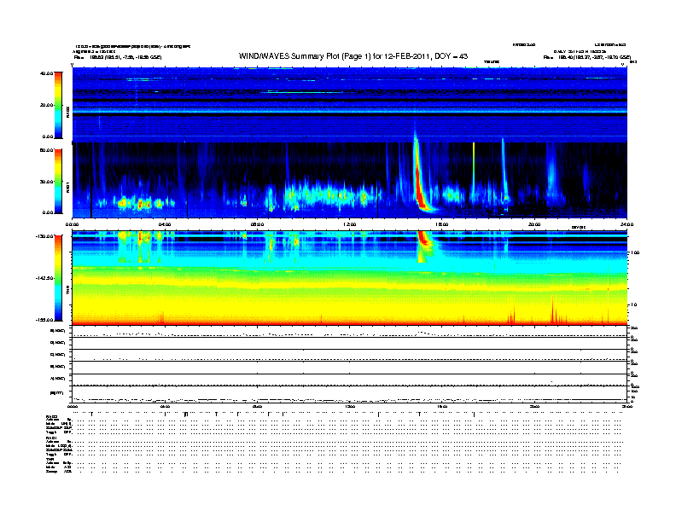
Task: Click the 10 label on TNR right axis
Action: tap(633, 305)
